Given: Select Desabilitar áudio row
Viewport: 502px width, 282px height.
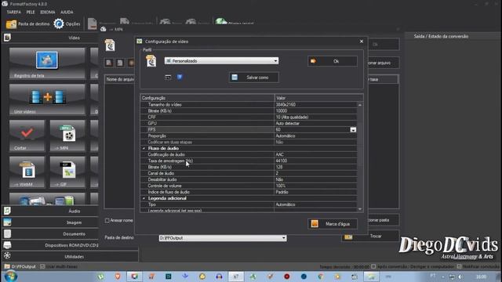Looking at the screenshot, I should 249,179.
